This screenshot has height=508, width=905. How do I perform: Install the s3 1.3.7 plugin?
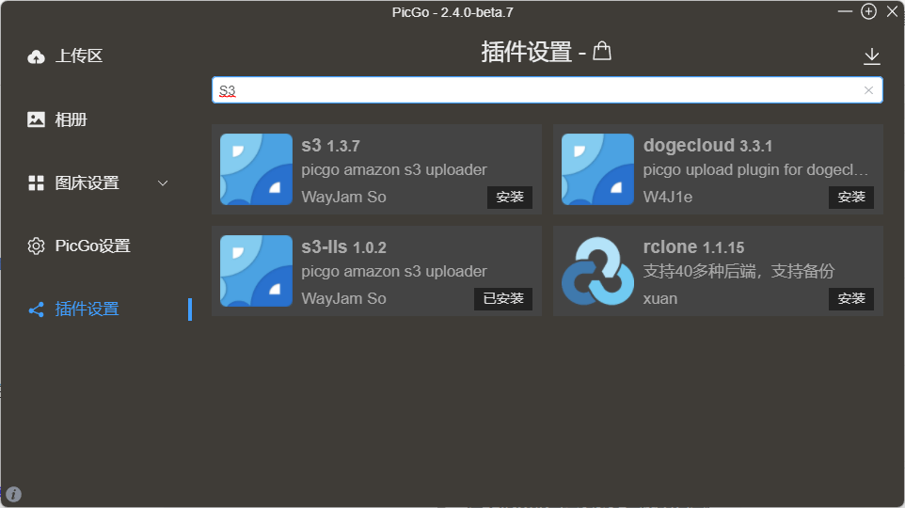[510, 197]
